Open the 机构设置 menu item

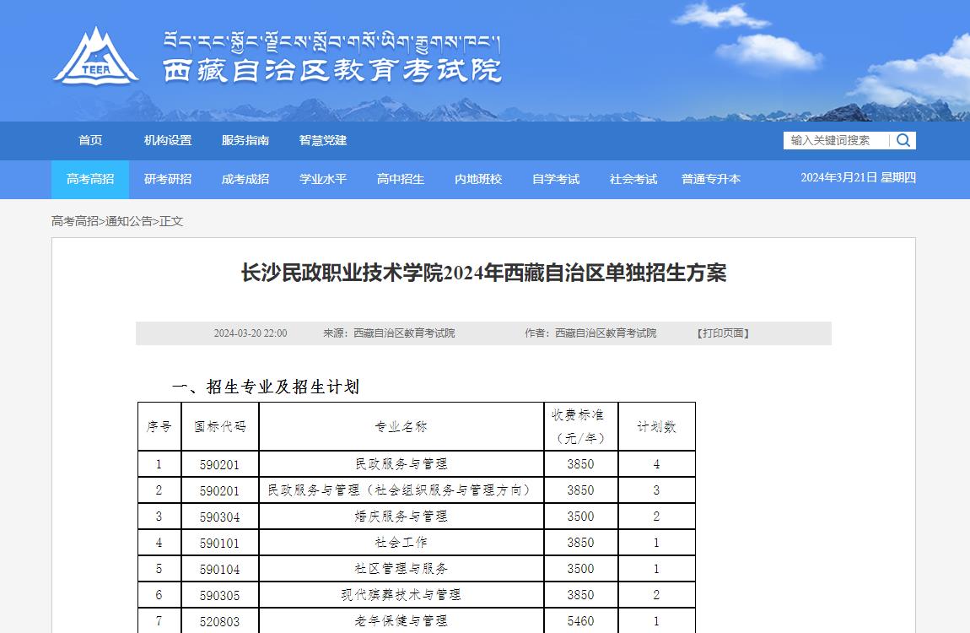[168, 140]
